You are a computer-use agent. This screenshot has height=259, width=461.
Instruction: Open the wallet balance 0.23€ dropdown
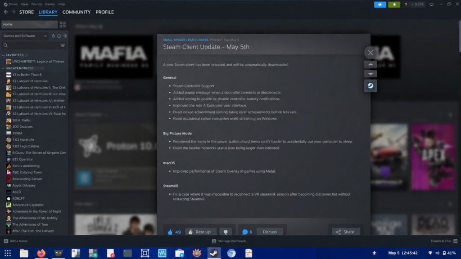click(417, 4)
